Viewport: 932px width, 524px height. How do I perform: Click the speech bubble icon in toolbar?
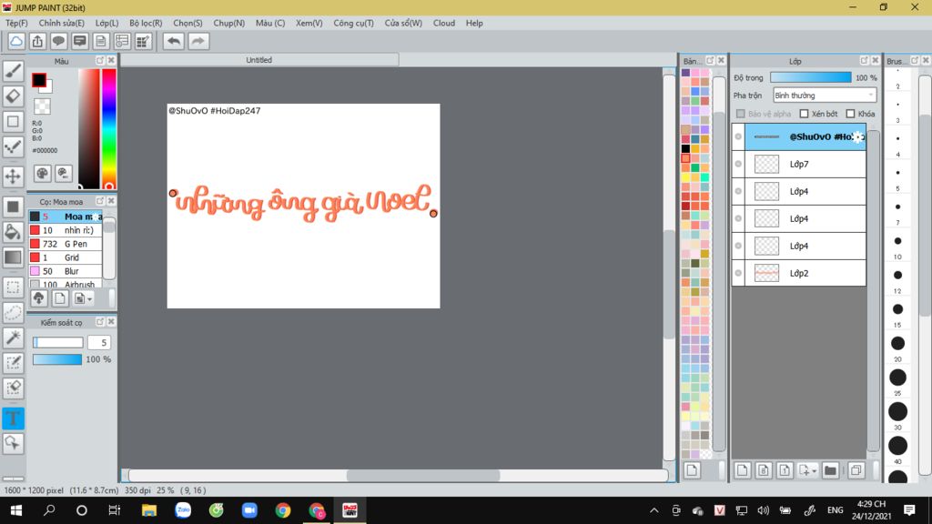[58, 41]
